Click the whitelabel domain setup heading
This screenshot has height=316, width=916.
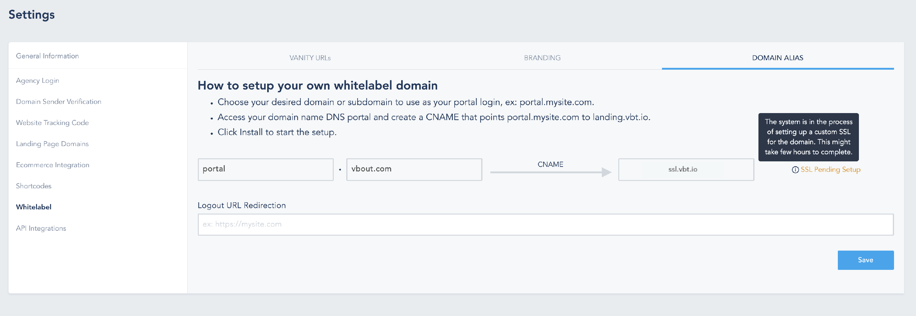coord(318,85)
